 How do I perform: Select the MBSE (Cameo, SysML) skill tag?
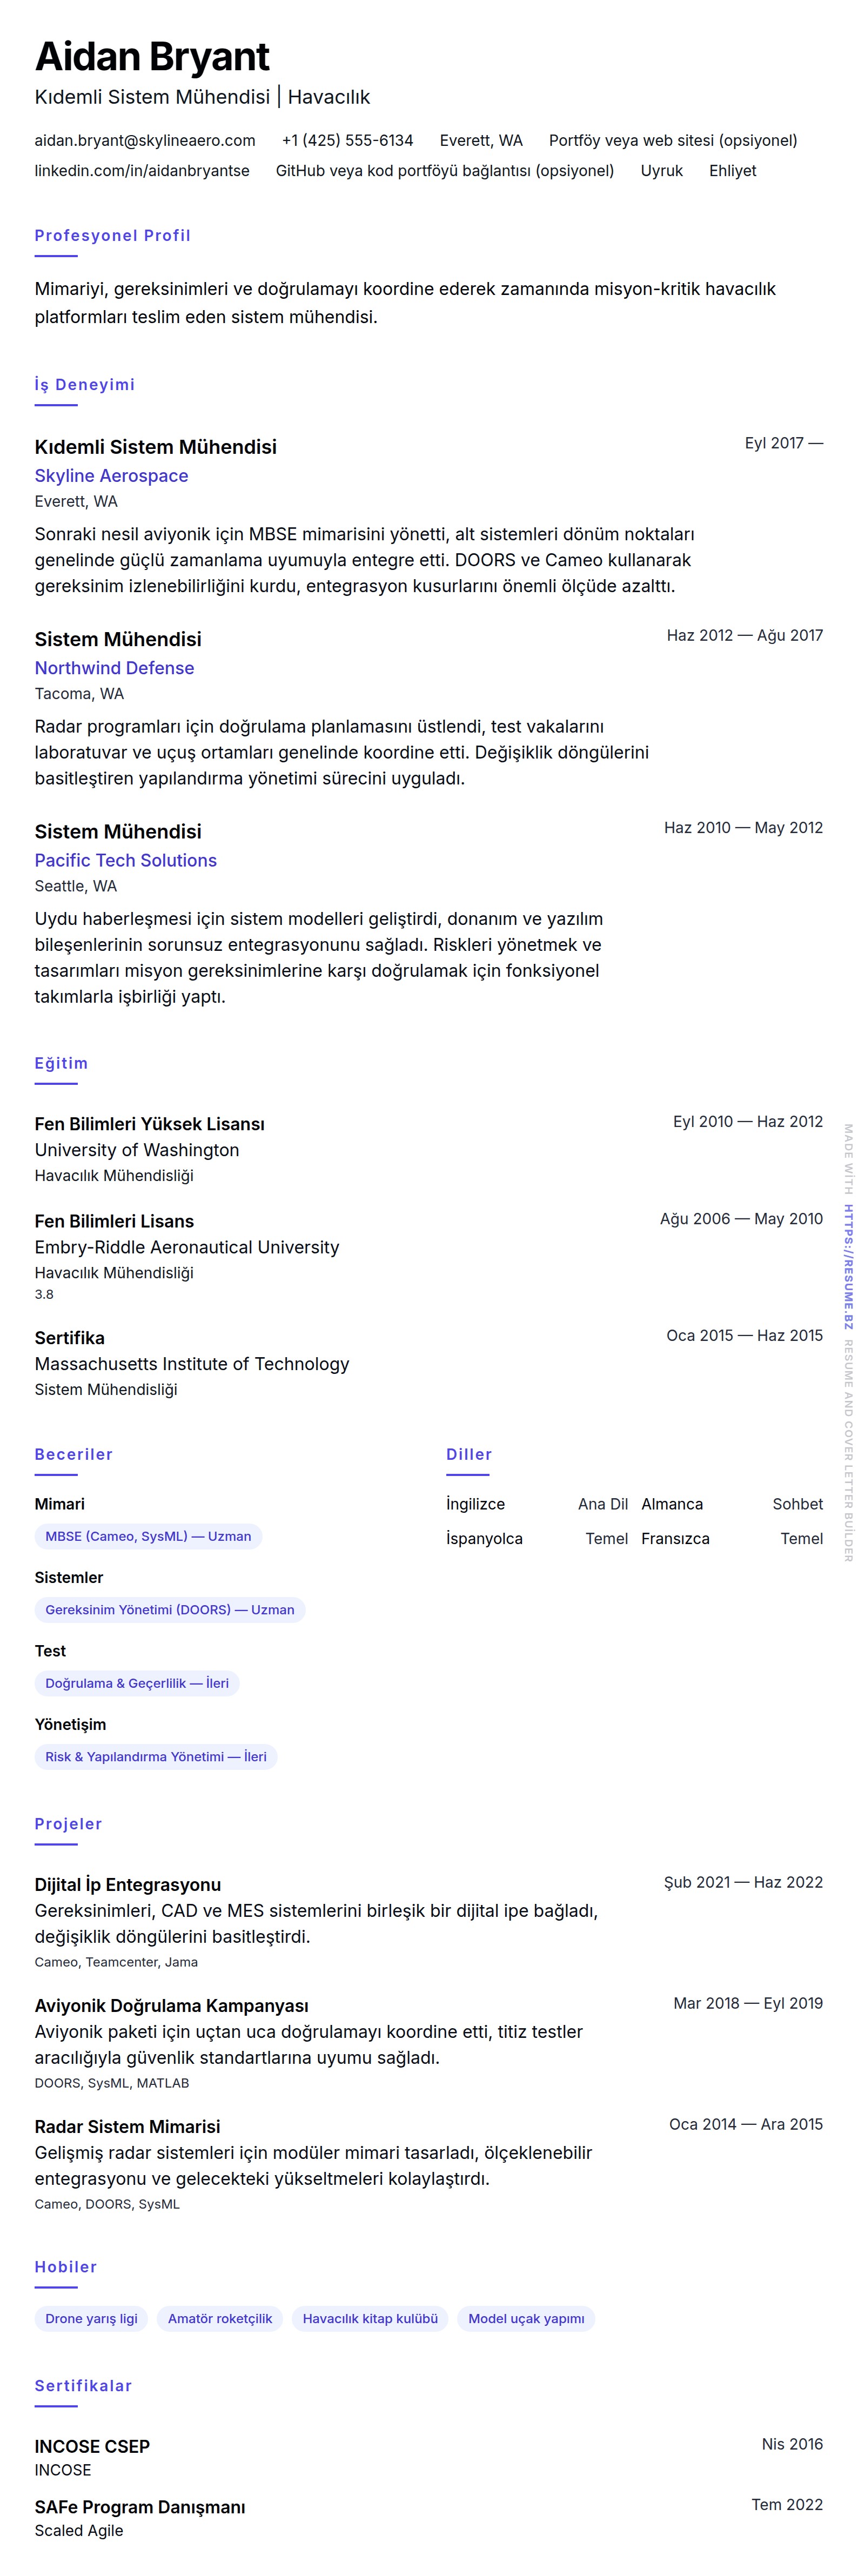(148, 1536)
